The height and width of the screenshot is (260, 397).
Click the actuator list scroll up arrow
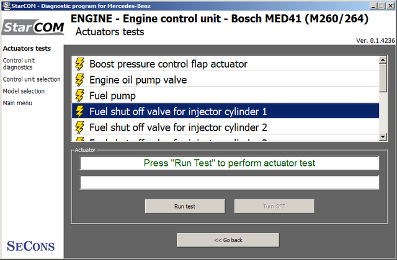tap(383, 60)
